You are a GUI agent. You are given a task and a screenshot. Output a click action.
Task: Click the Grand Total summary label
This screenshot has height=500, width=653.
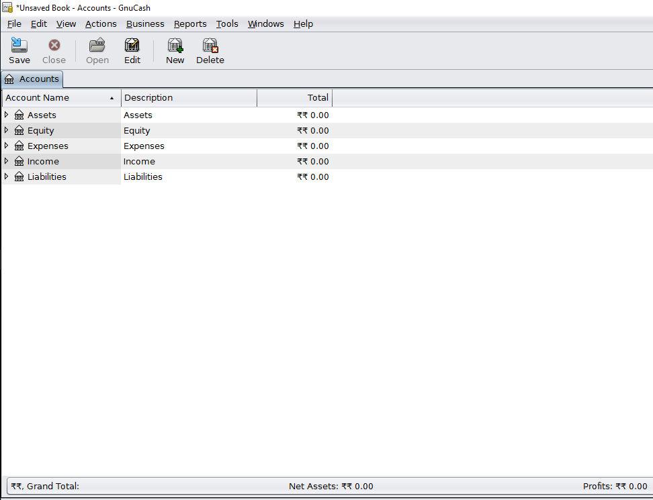[45, 486]
